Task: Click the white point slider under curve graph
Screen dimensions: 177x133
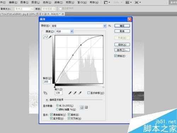Action: click(103, 87)
